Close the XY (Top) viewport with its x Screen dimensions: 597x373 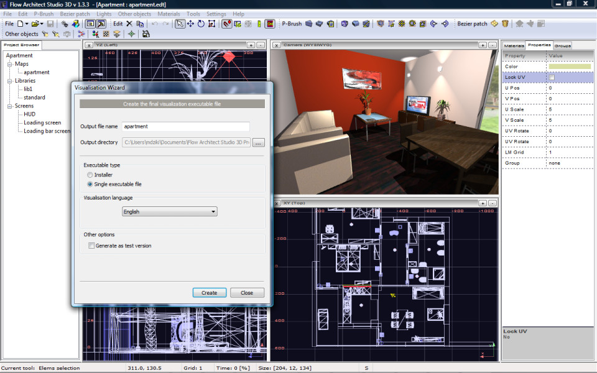click(277, 204)
